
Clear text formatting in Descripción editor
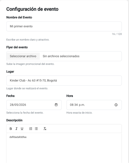[x=45, y=129]
